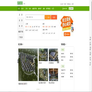Click the red-orange search button beside 二手房

(x=54, y=17)
